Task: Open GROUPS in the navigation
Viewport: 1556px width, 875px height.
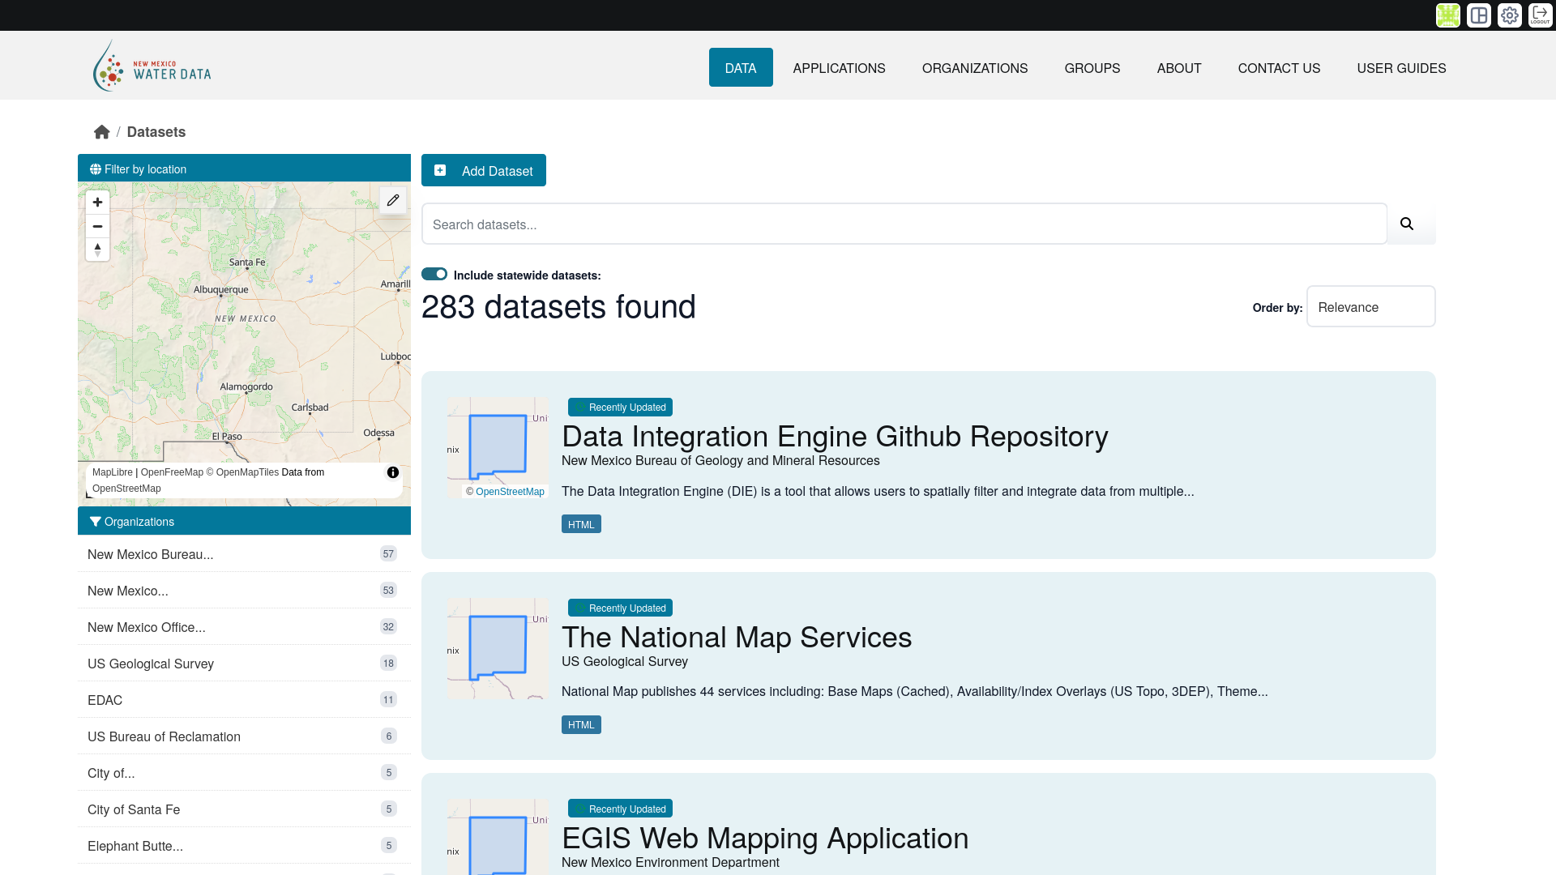Action: [x=1092, y=68]
